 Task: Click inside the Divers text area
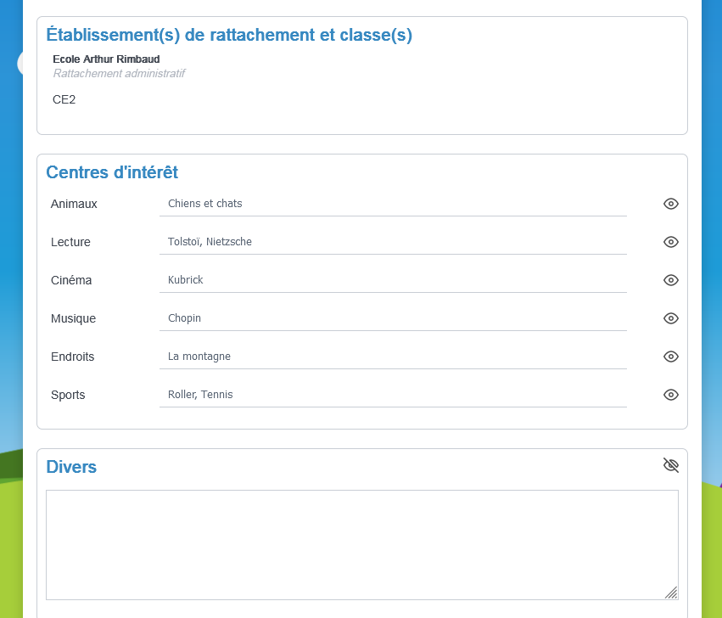tap(362, 545)
